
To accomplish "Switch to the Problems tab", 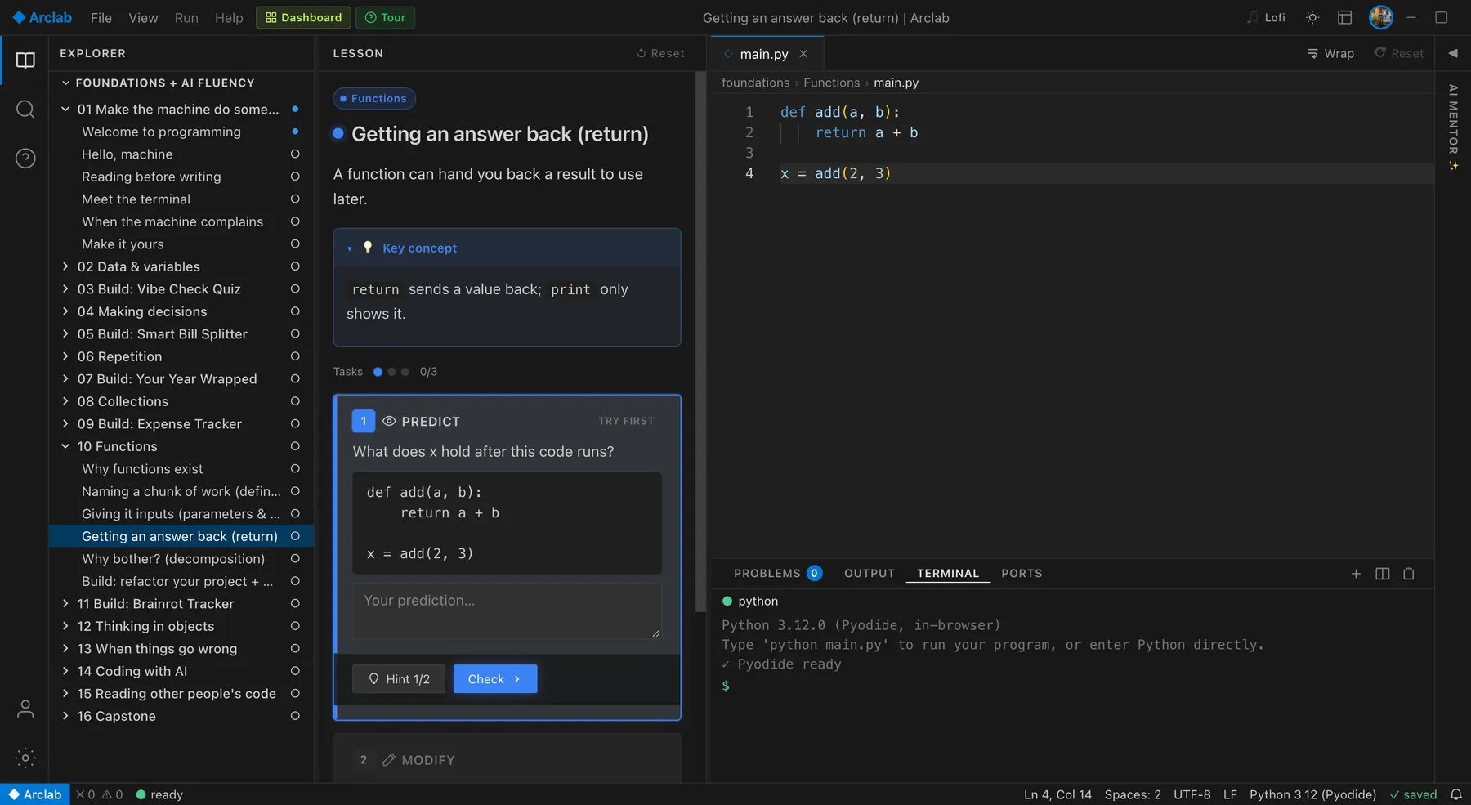I will tap(777, 573).
